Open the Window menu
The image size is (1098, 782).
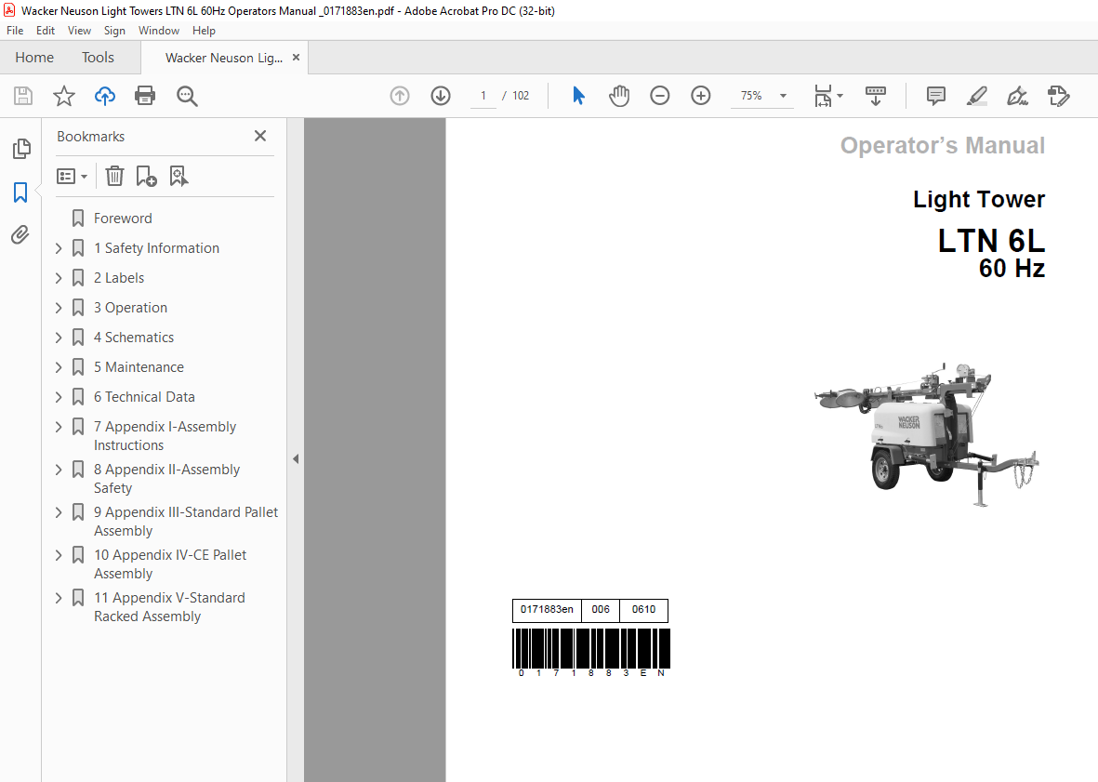click(x=159, y=31)
